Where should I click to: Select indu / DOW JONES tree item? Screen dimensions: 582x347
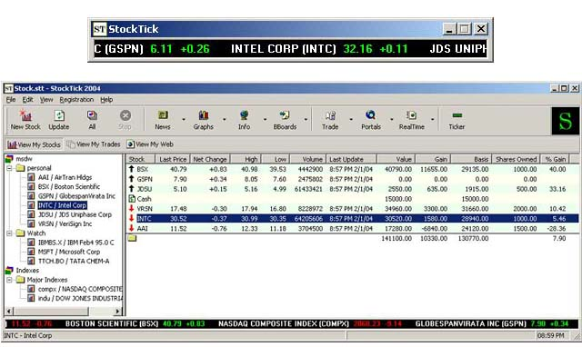point(79,298)
